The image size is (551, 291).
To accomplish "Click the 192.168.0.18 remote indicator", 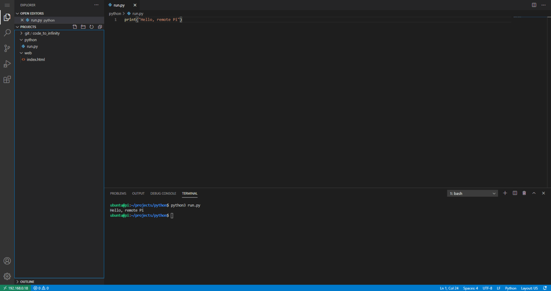I will click(15, 288).
